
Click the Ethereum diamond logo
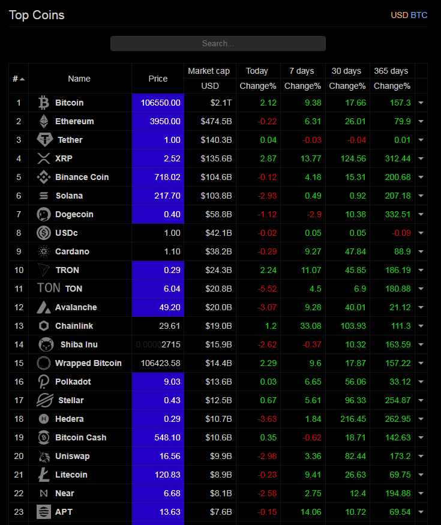(x=44, y=121)
